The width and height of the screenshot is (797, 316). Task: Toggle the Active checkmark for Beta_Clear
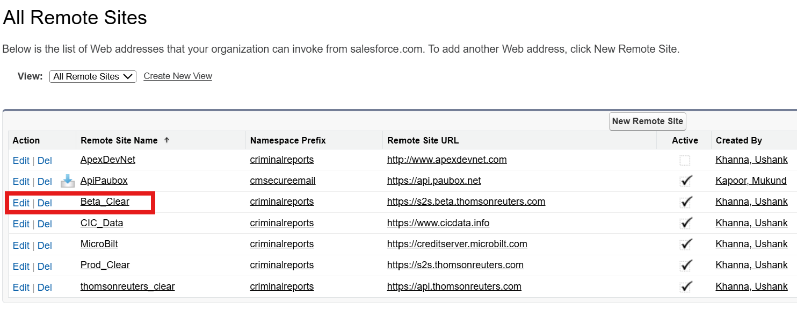[x=685, y=202]
